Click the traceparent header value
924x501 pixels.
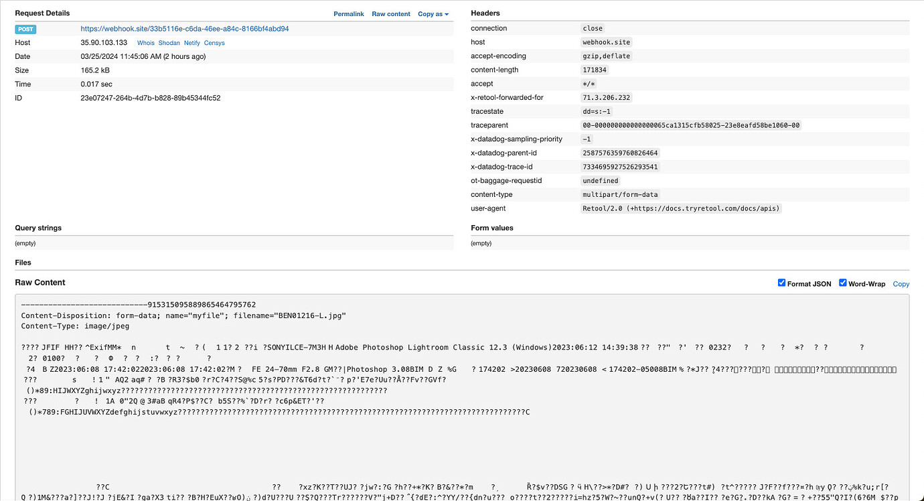point(691,125)
